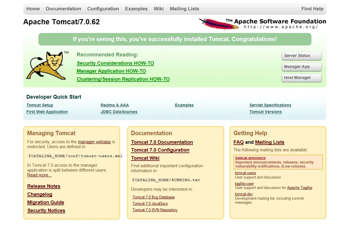The image size is (349, 228).
Task: Click the Getting Help heading
Action: click(x=250, y=133)
